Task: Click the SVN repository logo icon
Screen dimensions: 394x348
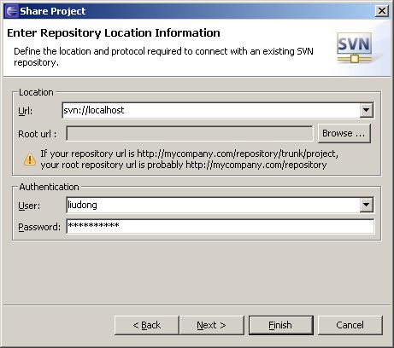Action: 355,48
